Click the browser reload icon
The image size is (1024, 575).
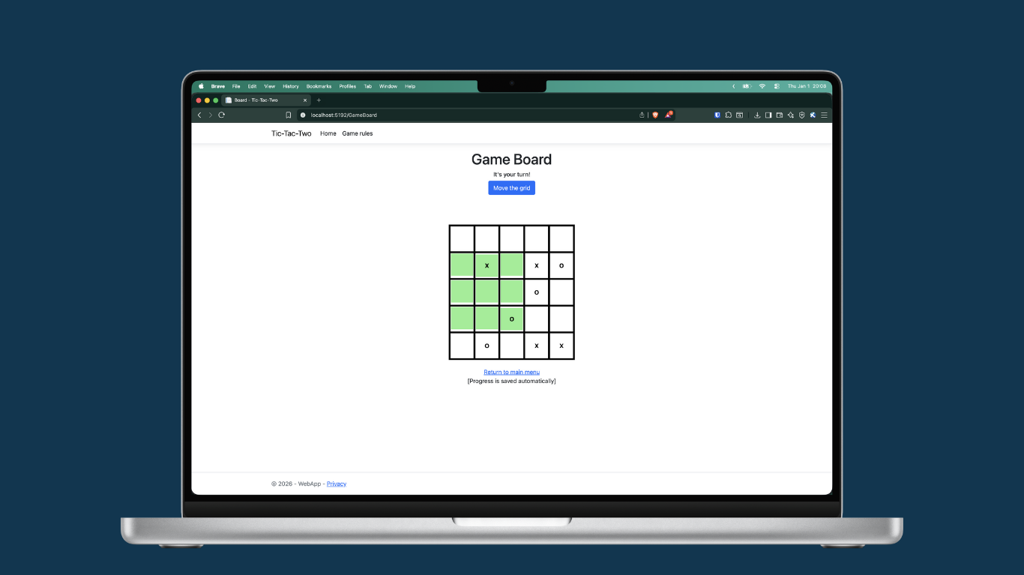[221, 115]
